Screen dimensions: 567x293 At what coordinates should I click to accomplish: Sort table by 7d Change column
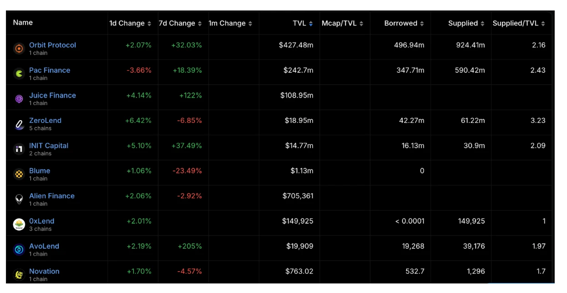[x=180, y=23]
